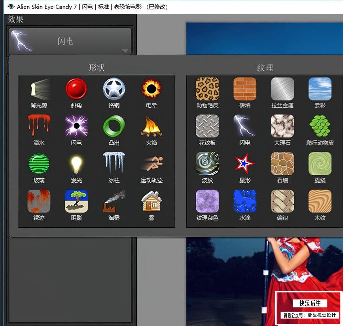Select the 石墙 stone wall texture
The width and height of the screenshot is (344, 326).
(x=282, y=164)
